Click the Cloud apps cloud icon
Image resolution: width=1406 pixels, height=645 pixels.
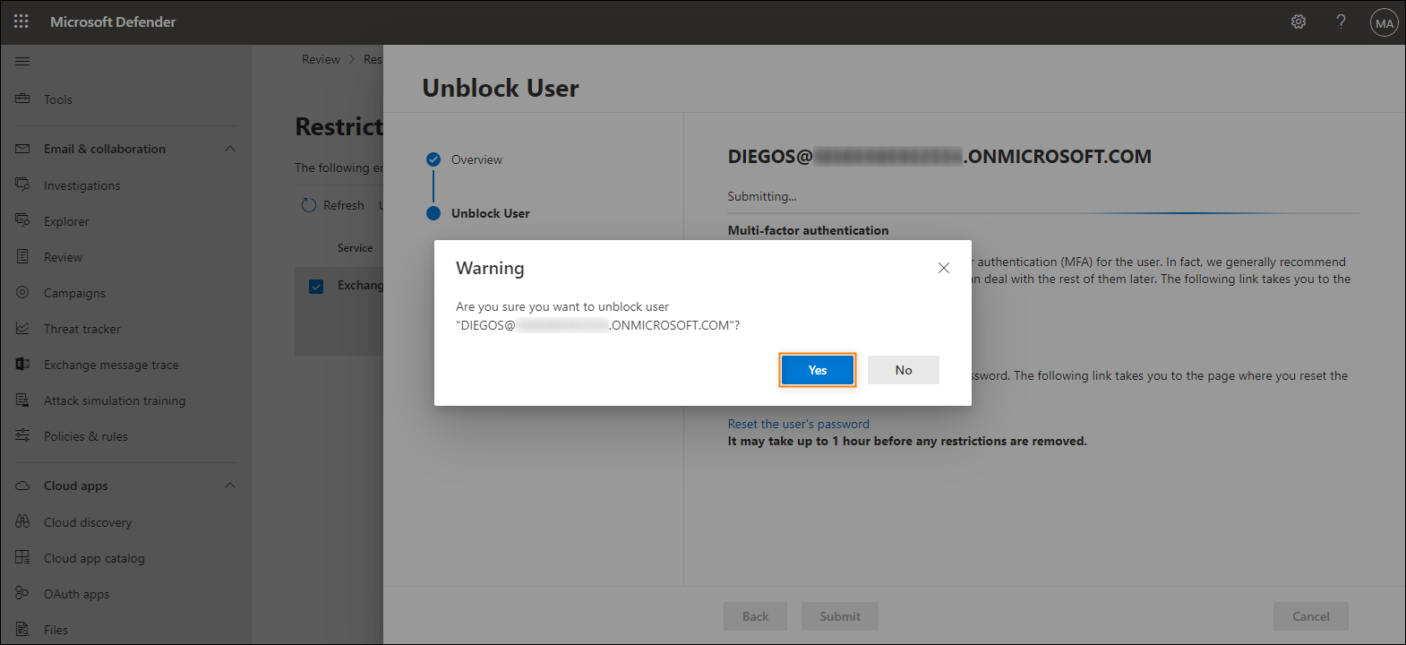coord(22,486)
